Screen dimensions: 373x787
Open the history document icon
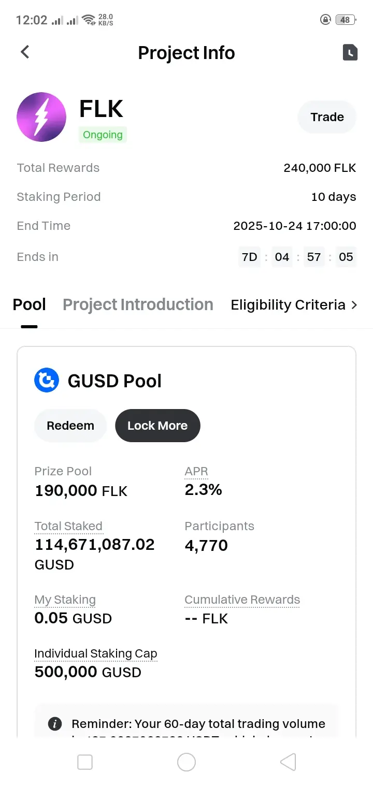point(350,52)
